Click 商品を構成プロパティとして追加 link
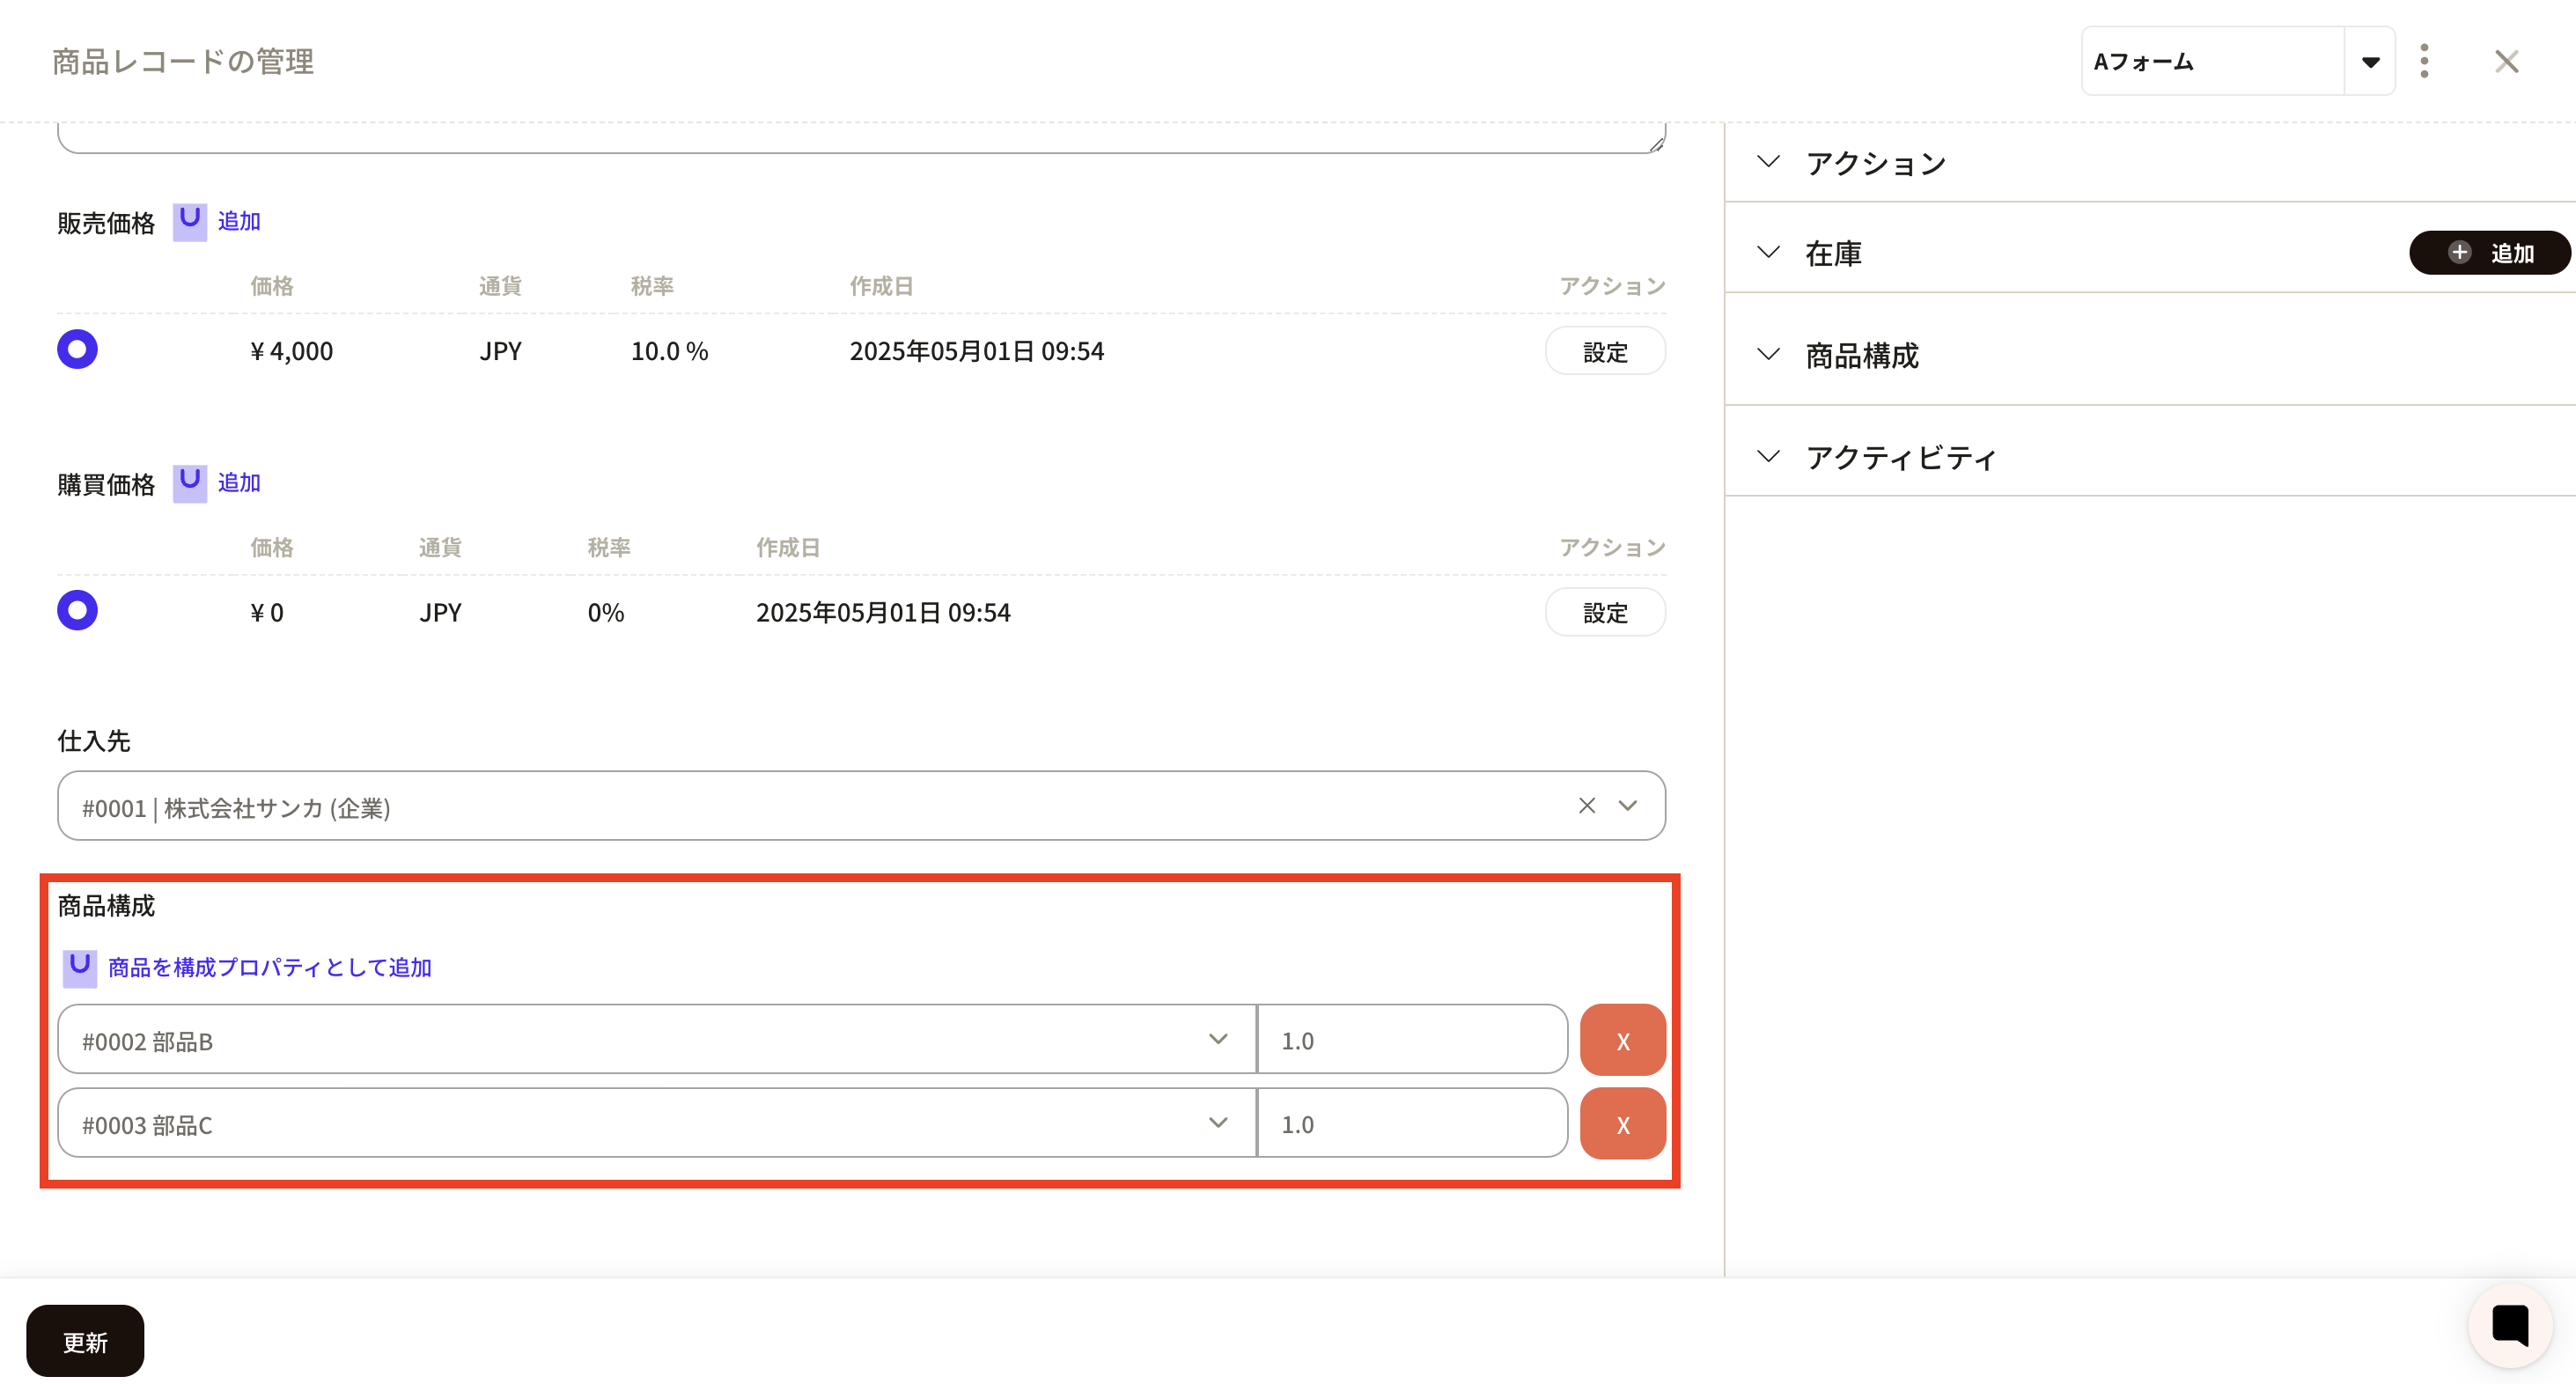The height and width of the screenshot is (1384, 2576). point(269,967)
